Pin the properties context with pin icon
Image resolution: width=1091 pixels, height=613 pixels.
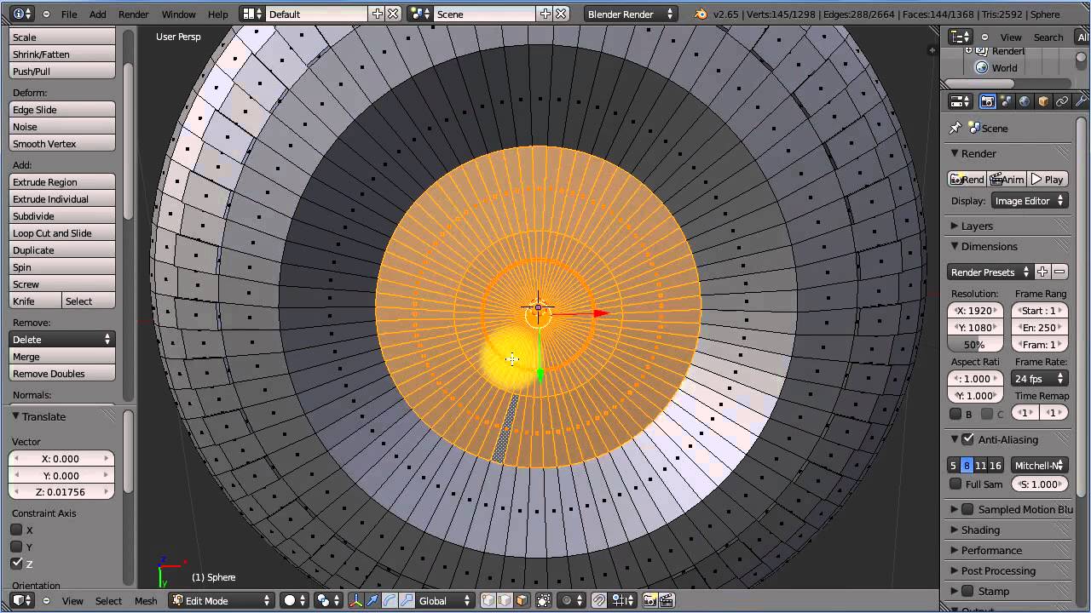tap(955, 128)
